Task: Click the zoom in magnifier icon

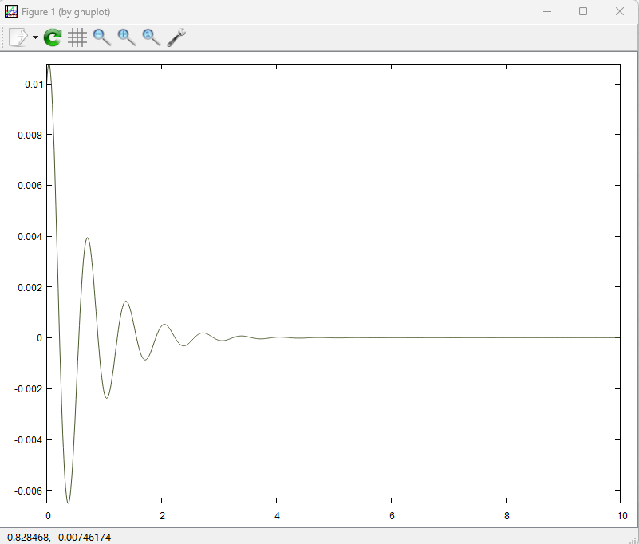Action: (x=127, y=37)
